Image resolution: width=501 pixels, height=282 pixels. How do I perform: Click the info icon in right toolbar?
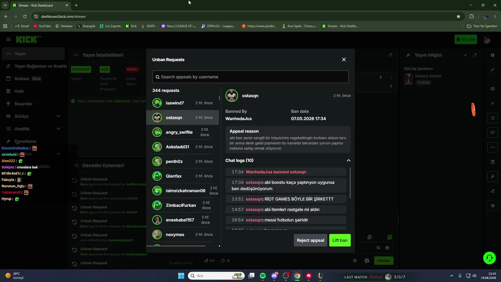[492, 55]
